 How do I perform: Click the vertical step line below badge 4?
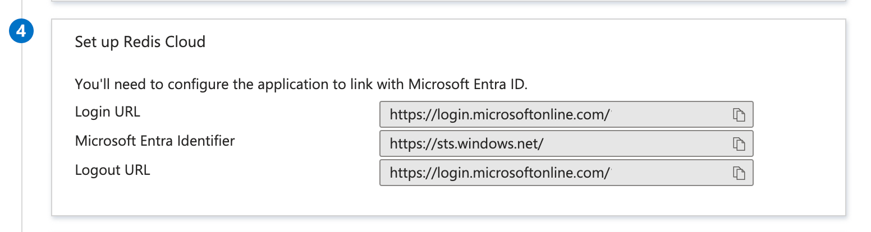click(x=21, y=140)
